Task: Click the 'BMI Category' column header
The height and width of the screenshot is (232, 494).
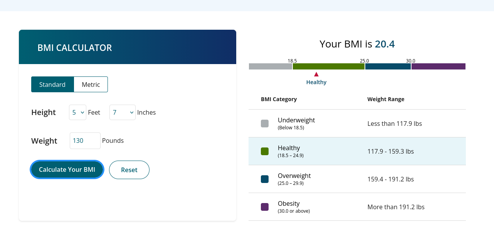Action: click(279, 99)
